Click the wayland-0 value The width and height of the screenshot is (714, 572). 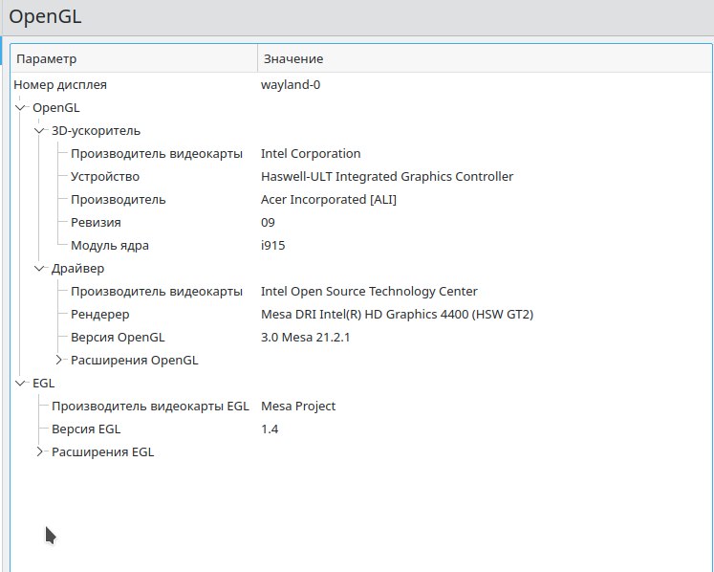(291, 85)
